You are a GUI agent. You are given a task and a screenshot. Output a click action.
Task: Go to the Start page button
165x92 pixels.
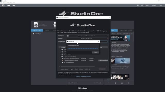click(142, 5)
